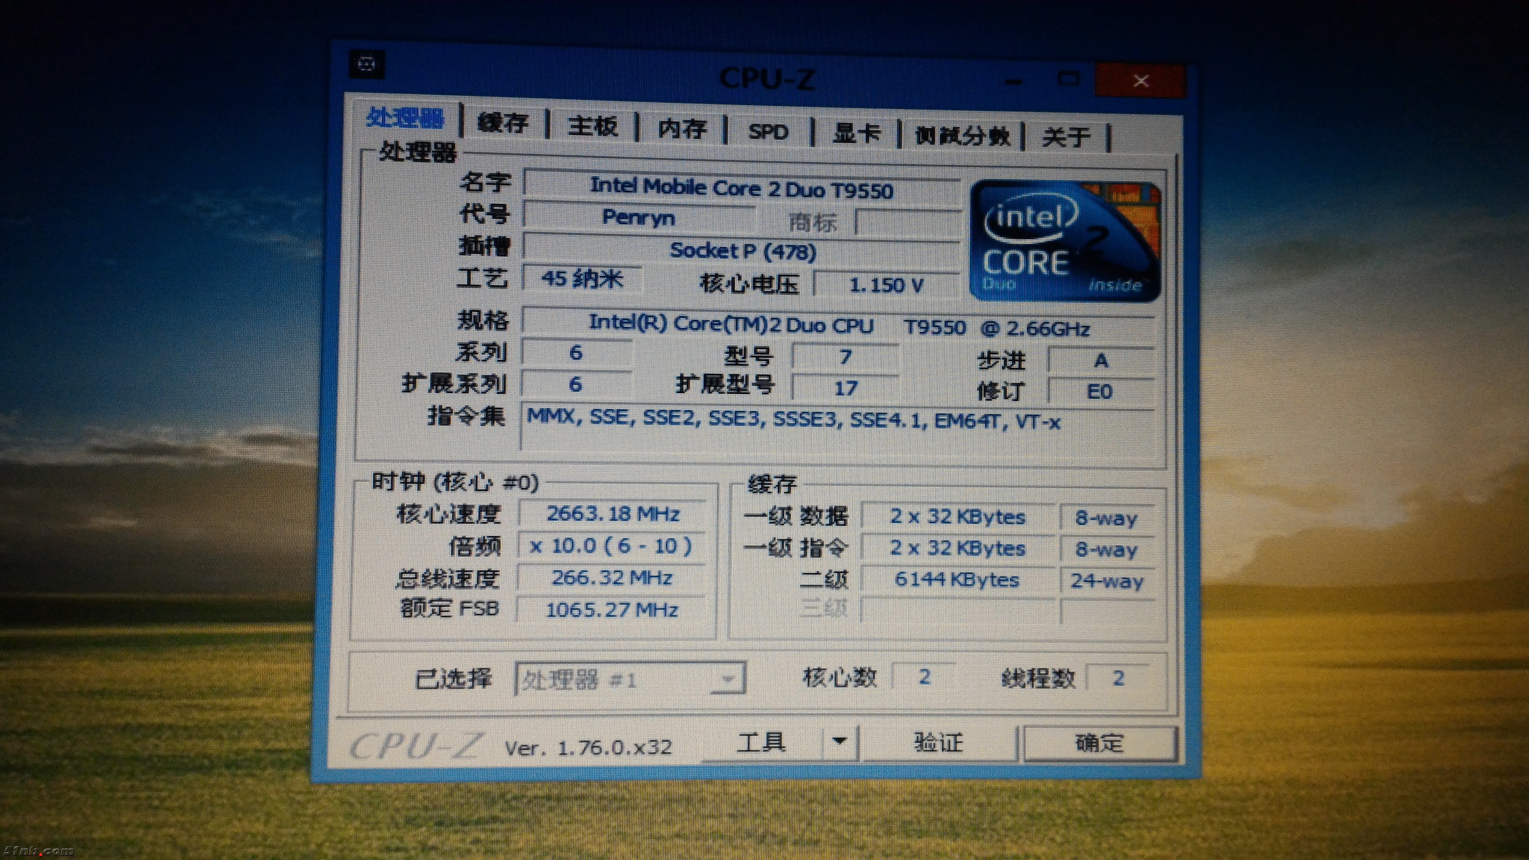
Task: Click the rated FSB value 1065.27 MHz
Action: tap(611, 610)
